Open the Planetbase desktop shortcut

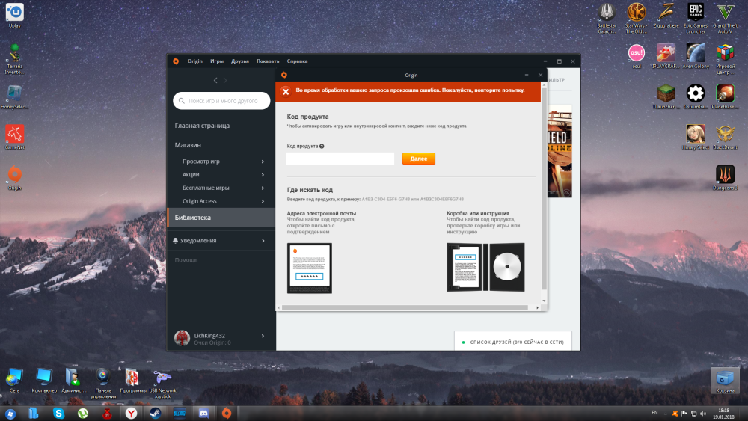coord(725,96)
